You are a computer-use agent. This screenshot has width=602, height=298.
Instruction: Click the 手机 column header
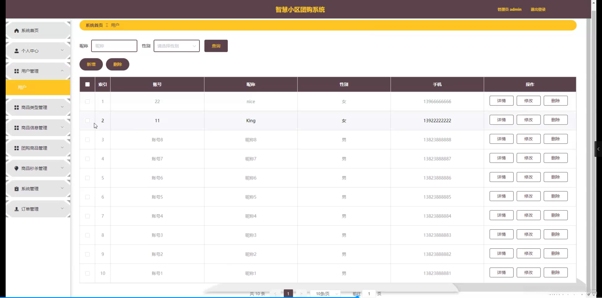(x=437, y=84)
